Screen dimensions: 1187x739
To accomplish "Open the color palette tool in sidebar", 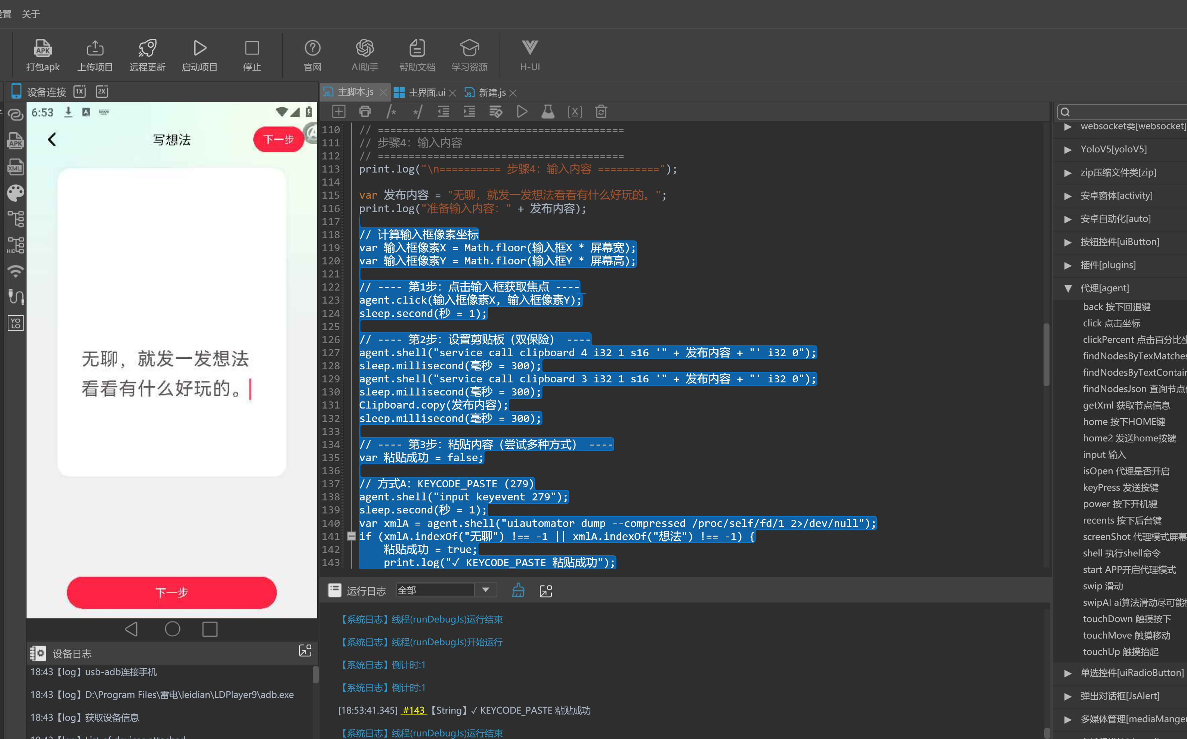I will click(x=16, y=193).
